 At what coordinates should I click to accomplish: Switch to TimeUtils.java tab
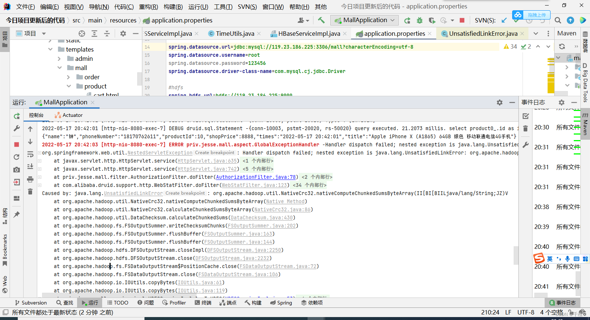click(x=235, y=34)
